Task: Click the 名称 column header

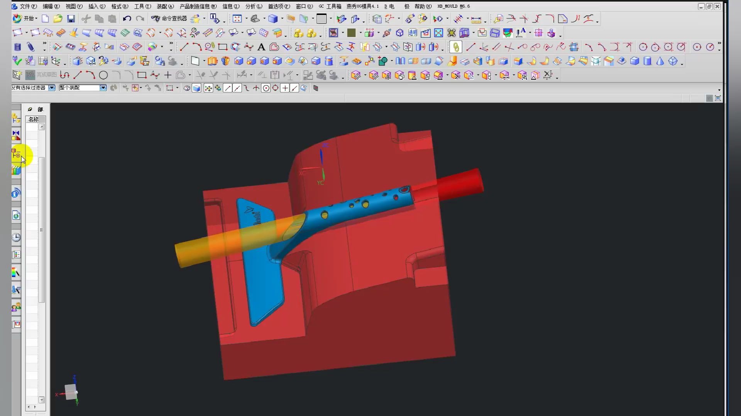Action: coord(34,119)
